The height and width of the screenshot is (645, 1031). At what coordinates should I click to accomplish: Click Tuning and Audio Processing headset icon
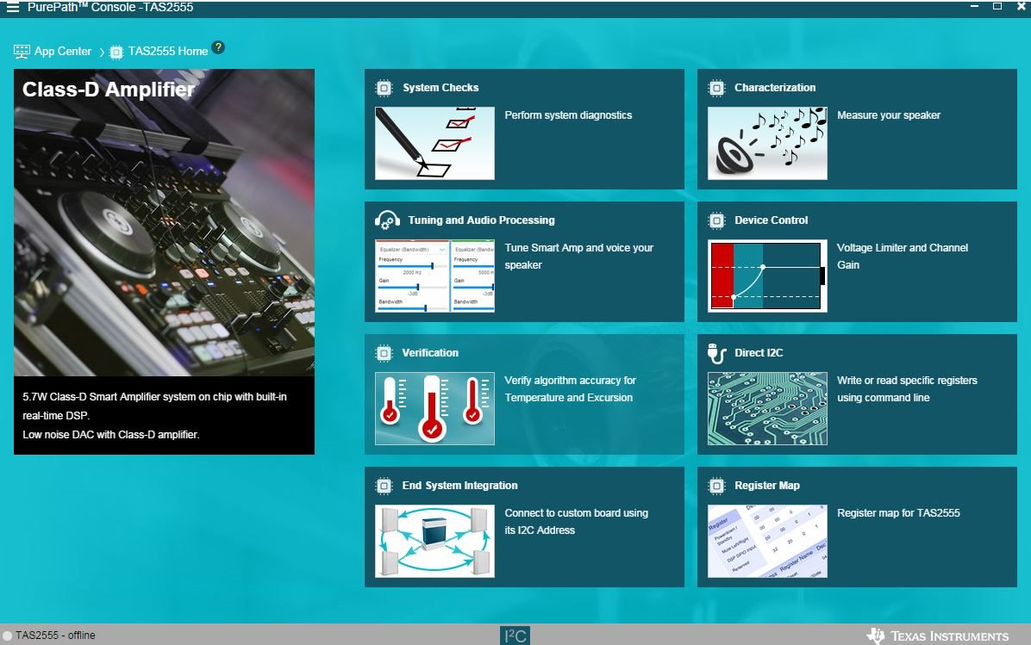point(387,220)
